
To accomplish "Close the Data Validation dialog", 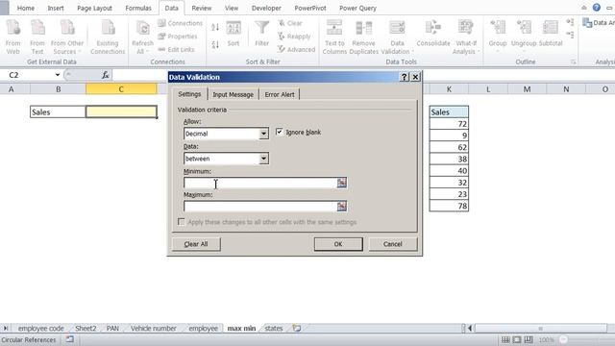I will point(415,77).
